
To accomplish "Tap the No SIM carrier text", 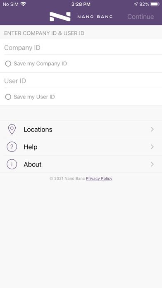I will click(11, 4).
